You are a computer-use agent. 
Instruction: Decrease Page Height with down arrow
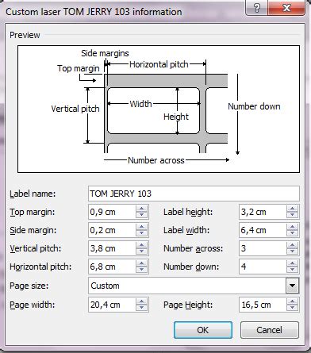point(292,308)
